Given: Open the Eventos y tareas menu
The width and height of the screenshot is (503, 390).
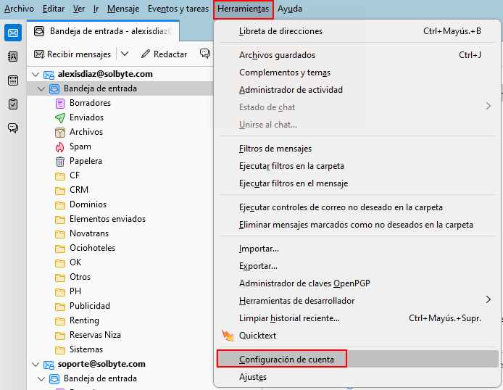Looking at the screenshot, I should [x=178, y=9].
